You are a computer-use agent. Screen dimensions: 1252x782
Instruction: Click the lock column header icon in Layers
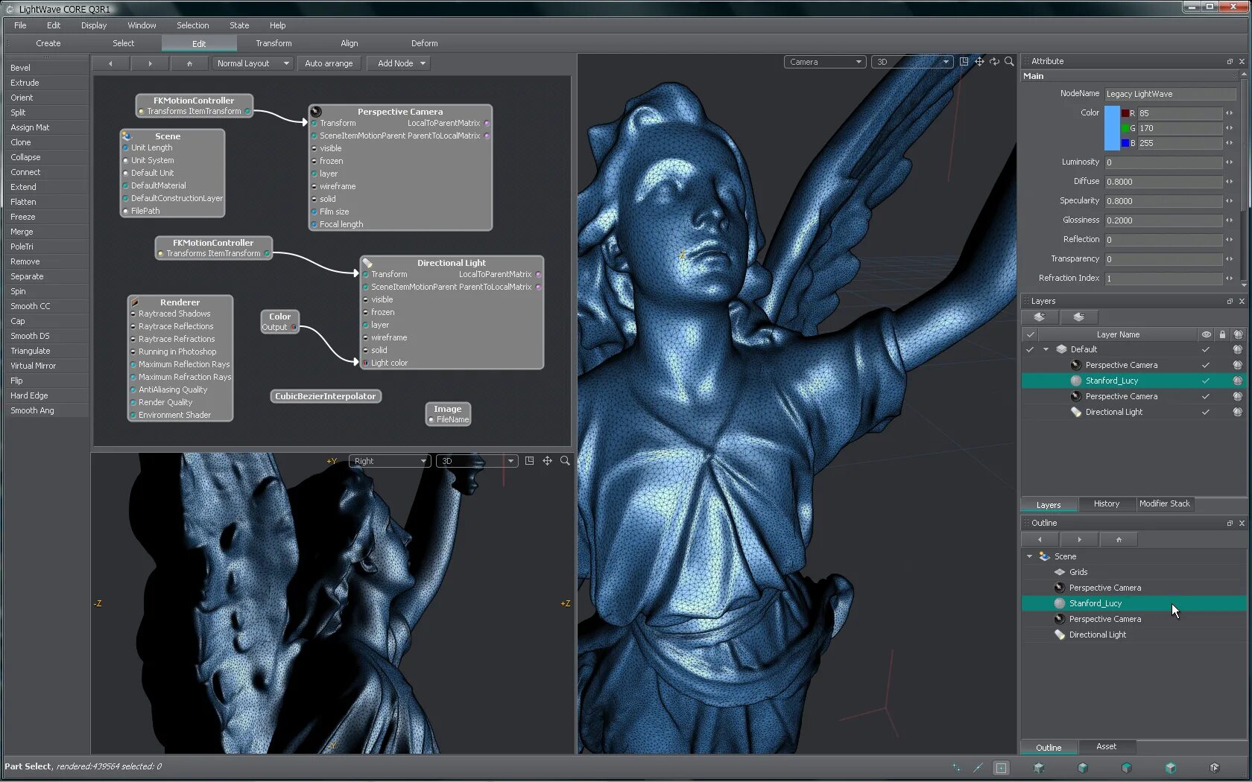(x=1222, y=334)
